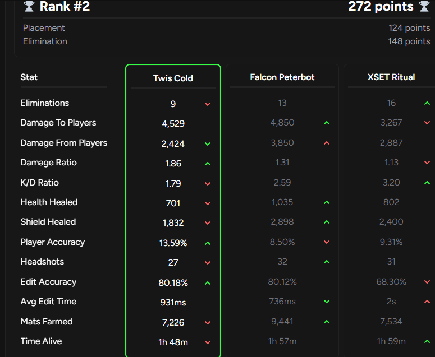Click Falcon Peterbot's 1h 57m time alive
The image size is (435, 357).
coord(282,341)
